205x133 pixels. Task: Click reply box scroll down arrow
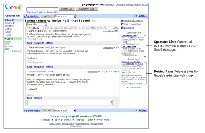tap(111, 104)
